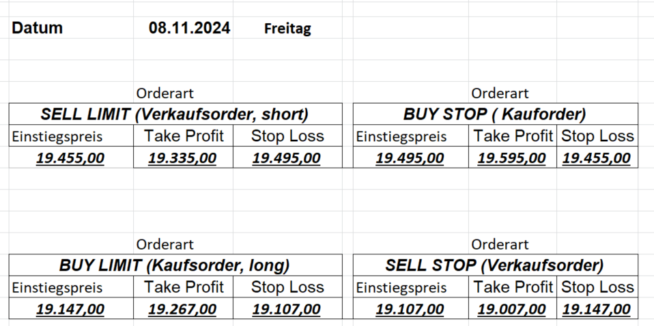Screen dimensions: 654x326
Task: Select the SELL STOP Stop Loss value 19.147,00
Action: point(597,310)
